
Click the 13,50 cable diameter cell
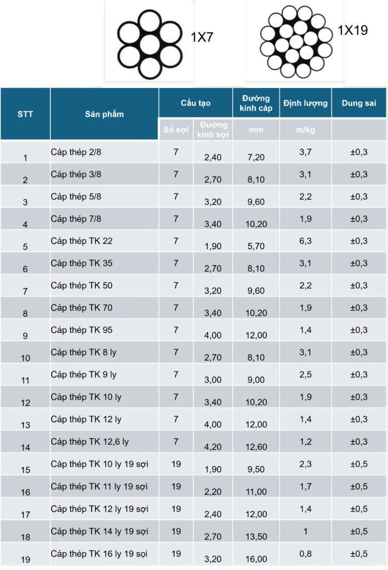(x=256, y=537)
